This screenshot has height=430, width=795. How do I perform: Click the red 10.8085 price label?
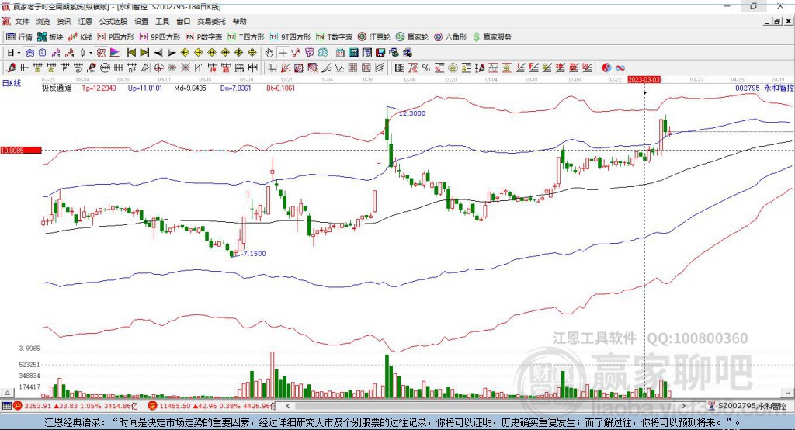pos(21,150)
